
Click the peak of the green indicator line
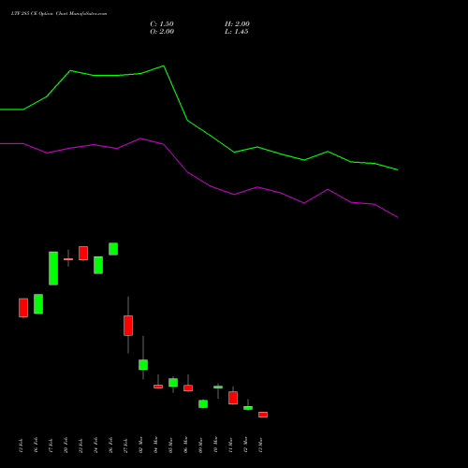pyautogui.click(x=164, y=66)
